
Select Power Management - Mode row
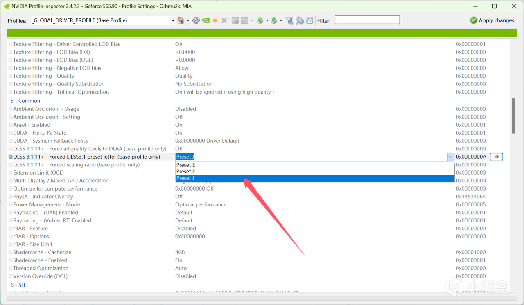(x=47, y=204)
